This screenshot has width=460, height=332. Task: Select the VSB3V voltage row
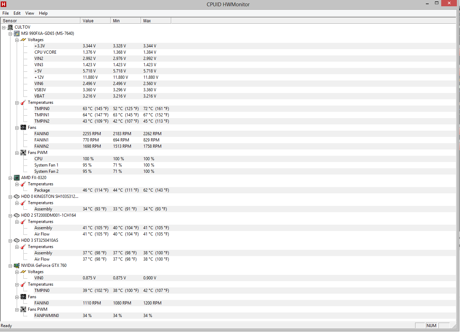point(228,90)
